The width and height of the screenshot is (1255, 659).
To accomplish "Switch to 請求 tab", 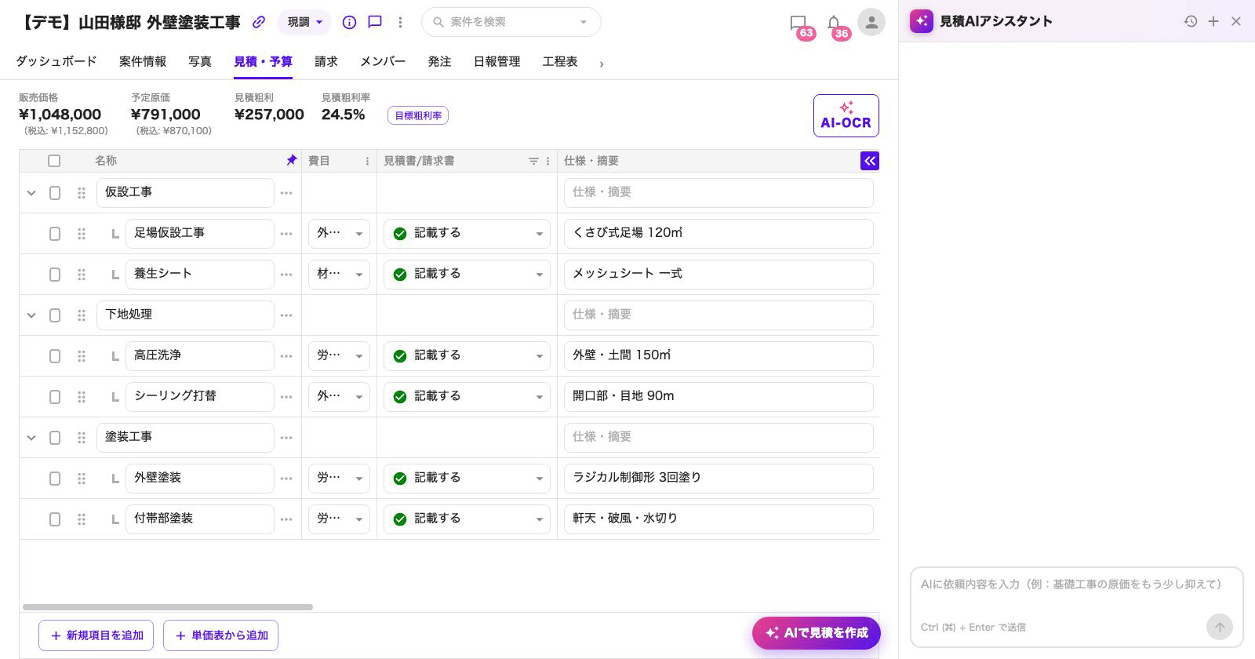I will click(326, 61).
